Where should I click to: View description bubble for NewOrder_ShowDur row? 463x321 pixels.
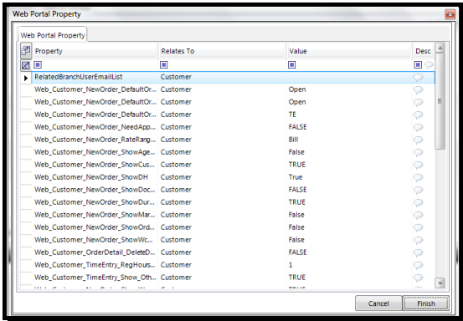tap(418, 202)
